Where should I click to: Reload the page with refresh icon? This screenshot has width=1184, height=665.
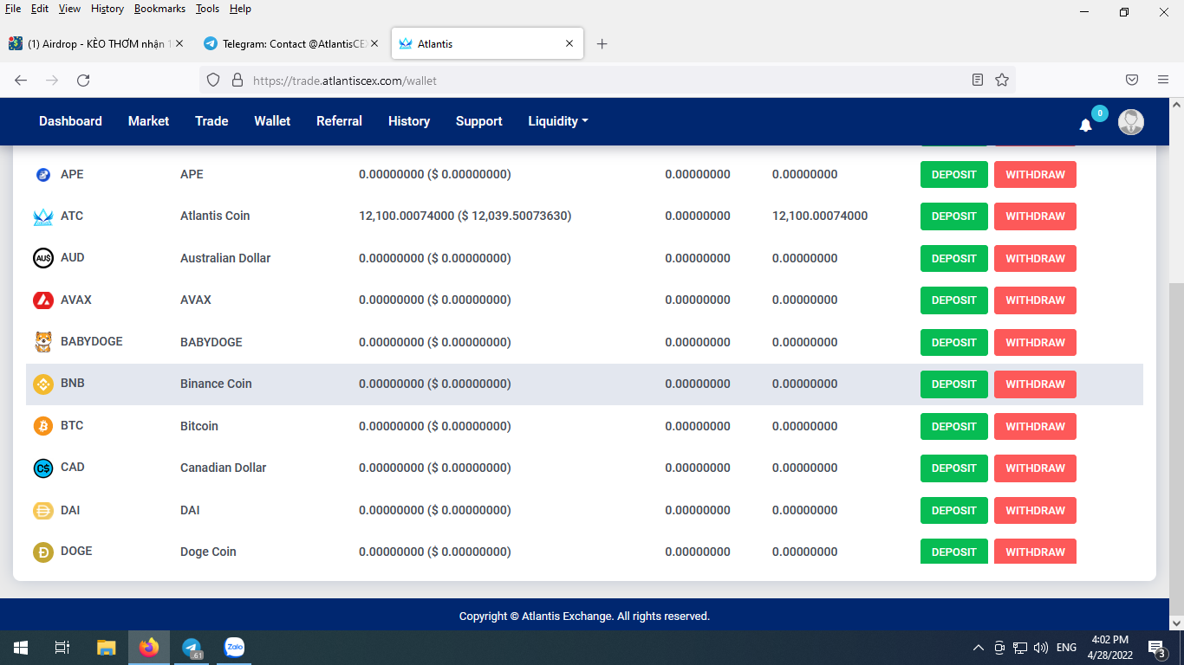83,80
